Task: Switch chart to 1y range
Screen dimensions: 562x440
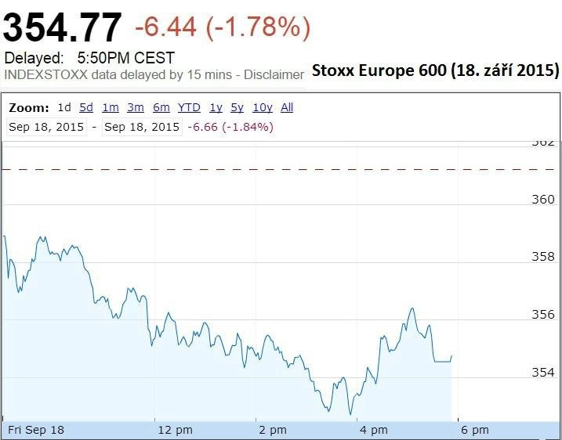Action: pos(216,107)
